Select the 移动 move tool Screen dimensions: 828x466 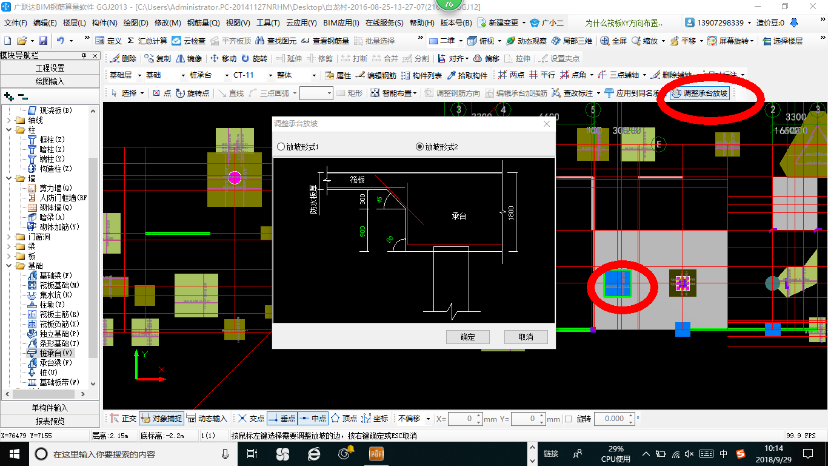pos(223,58)
